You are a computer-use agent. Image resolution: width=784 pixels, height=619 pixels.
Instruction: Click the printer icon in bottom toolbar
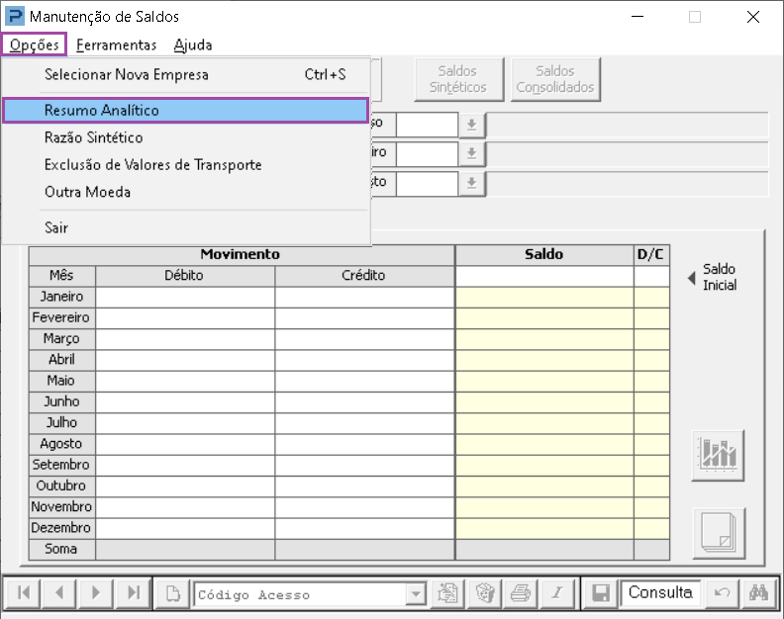tap(520, 593)
